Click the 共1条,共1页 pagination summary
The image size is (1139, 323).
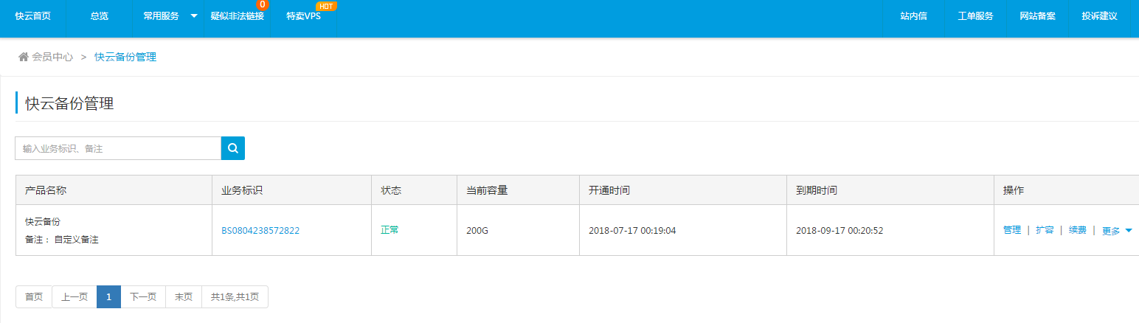tap(235, 297)
